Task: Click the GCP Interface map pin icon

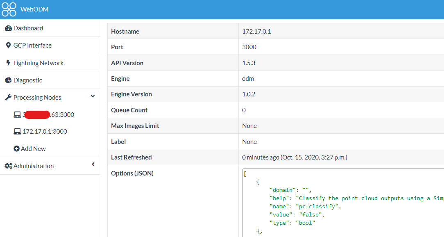Action: pos(8,46)
